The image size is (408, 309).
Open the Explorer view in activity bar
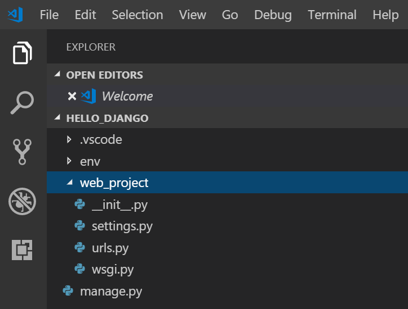[x=23, y=53]
